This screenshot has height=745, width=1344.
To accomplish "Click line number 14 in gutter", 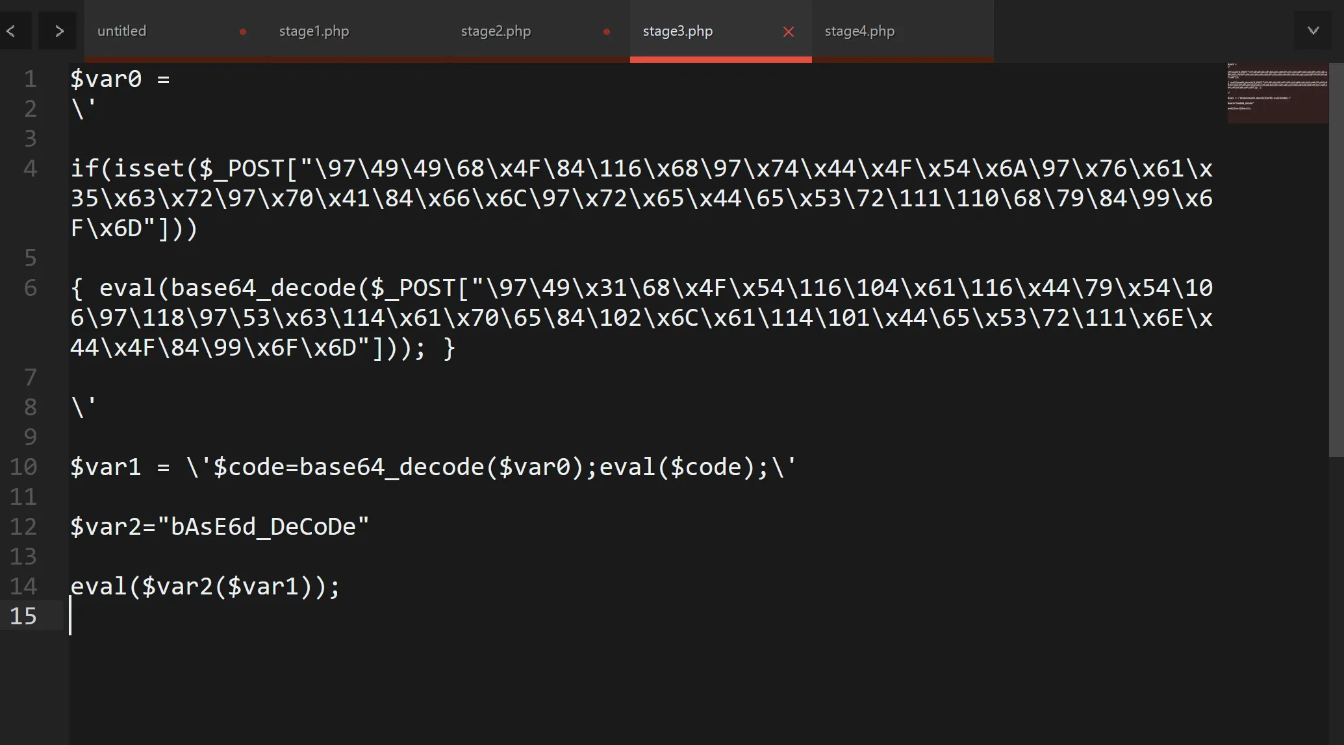I will point(23,587).
